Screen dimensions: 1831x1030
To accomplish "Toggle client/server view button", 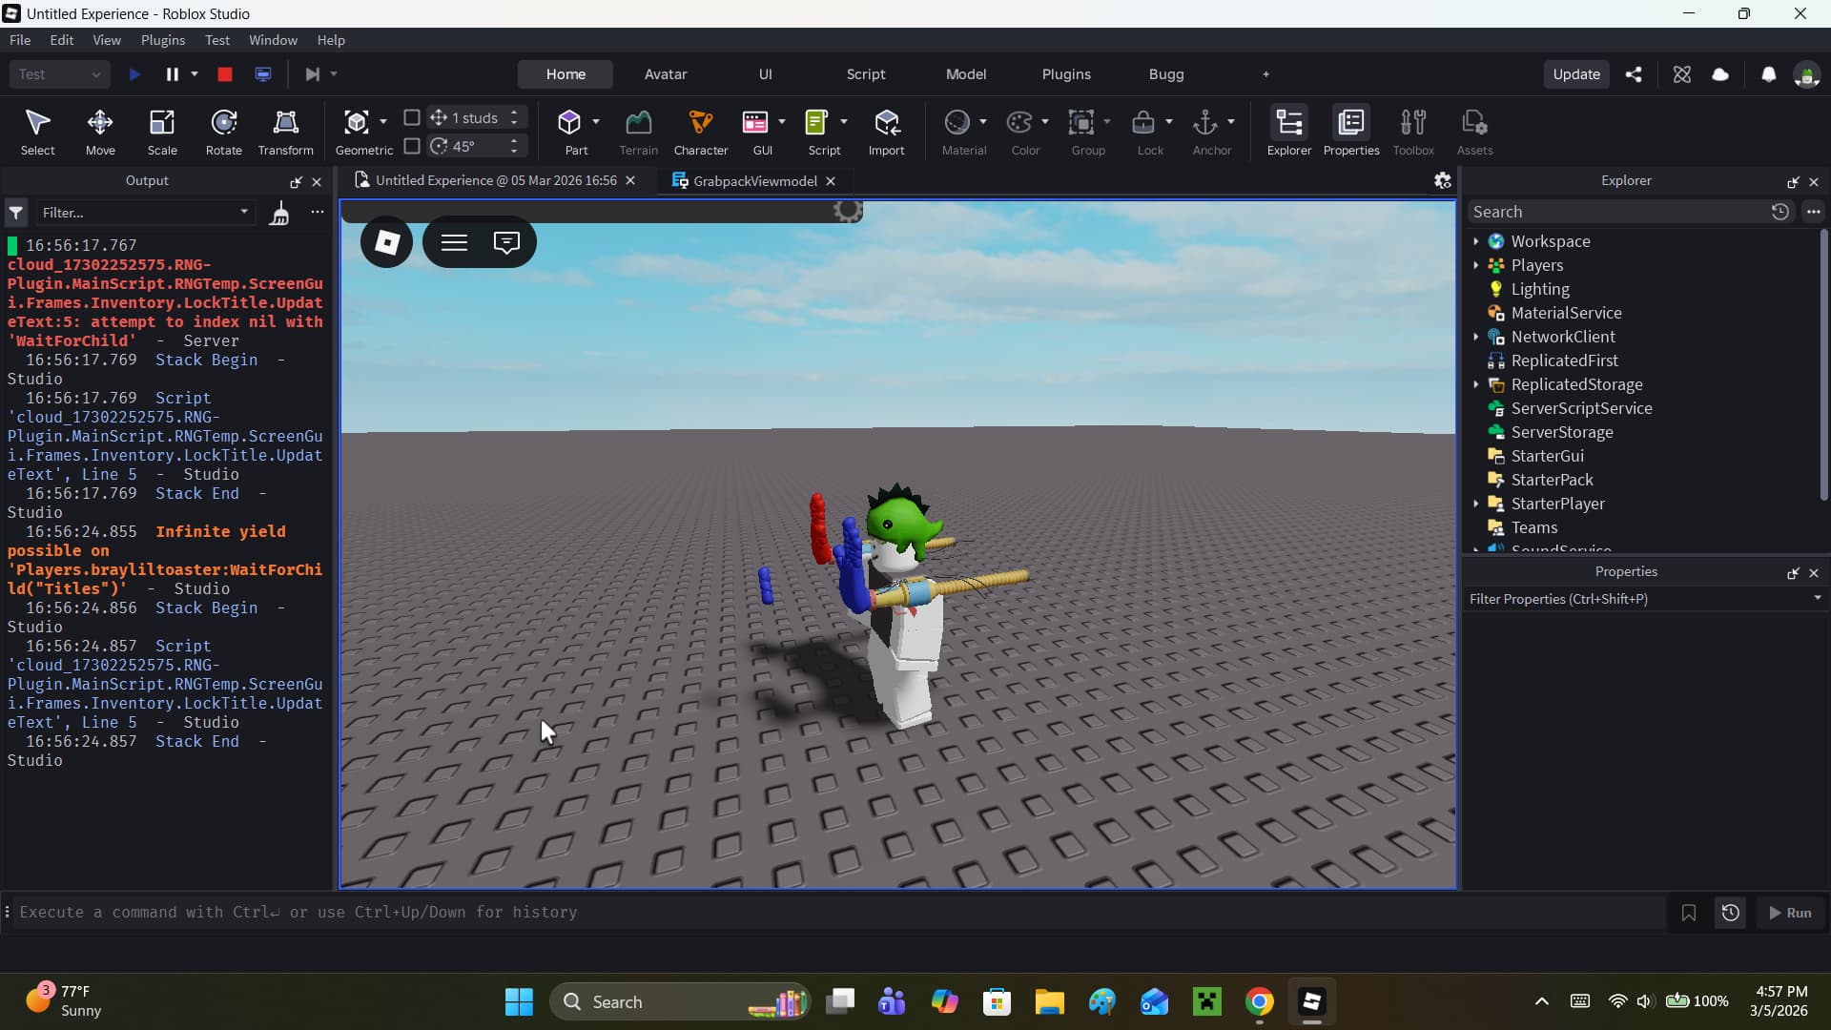I will click(263, 74).
